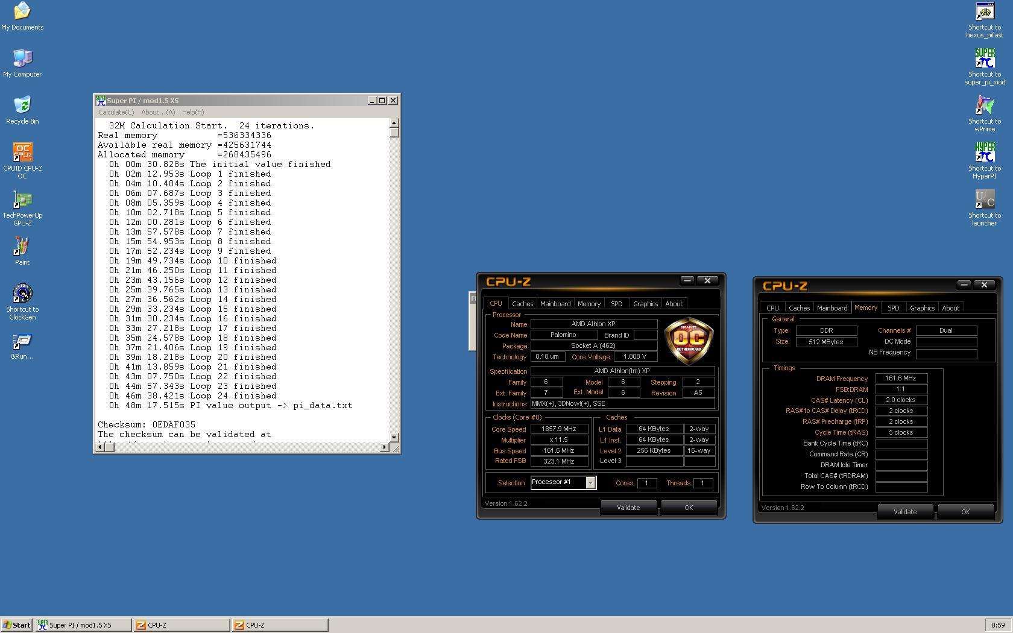Click the DRAM Frequency 161.6 MHz field

click(901, 379)
